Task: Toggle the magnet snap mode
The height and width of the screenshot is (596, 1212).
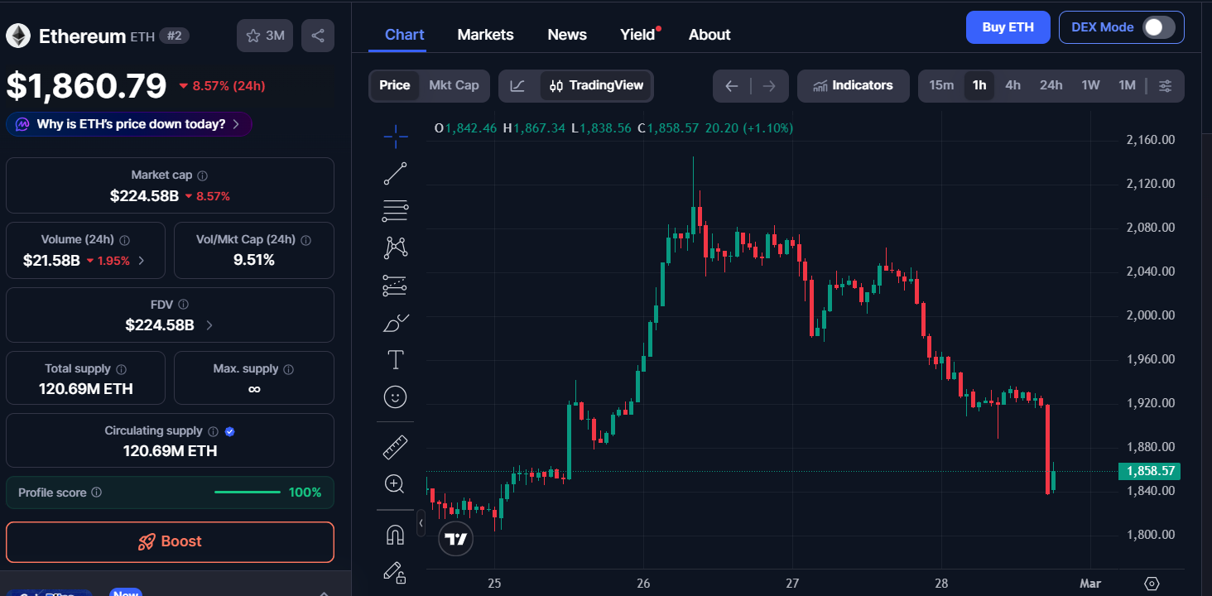Action: (x=396, y=535)
